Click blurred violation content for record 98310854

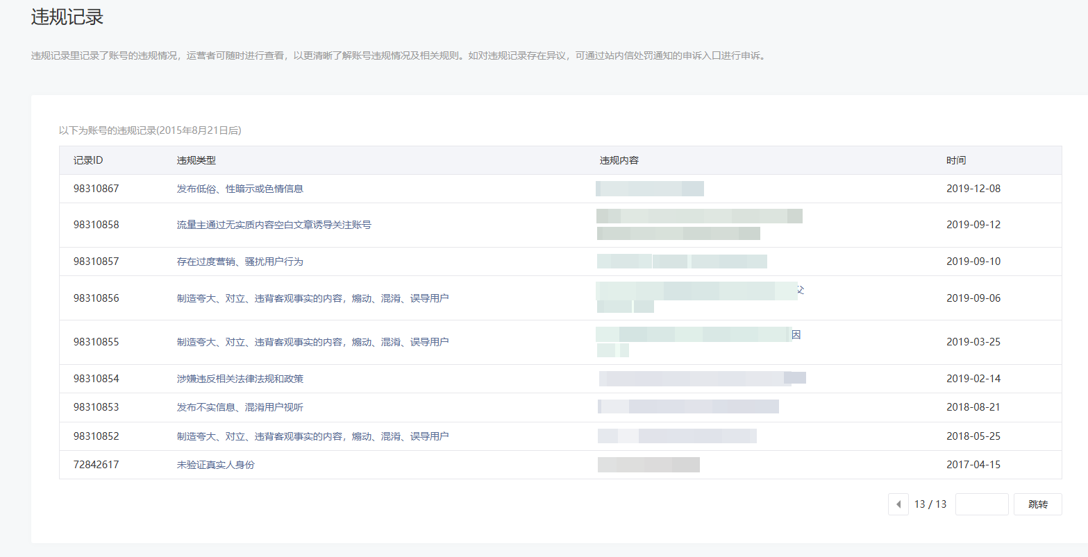[702, 379]
